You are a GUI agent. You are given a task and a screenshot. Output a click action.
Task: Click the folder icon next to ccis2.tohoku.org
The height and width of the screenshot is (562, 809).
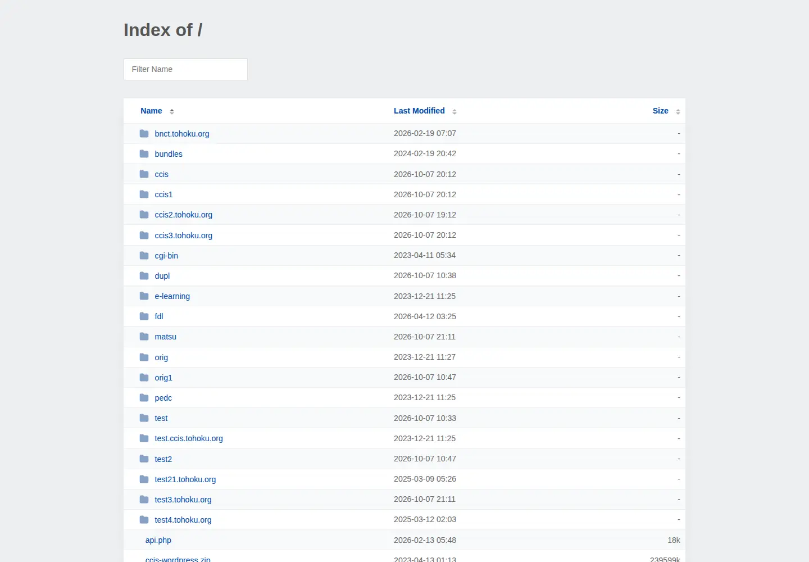(144, 215)
